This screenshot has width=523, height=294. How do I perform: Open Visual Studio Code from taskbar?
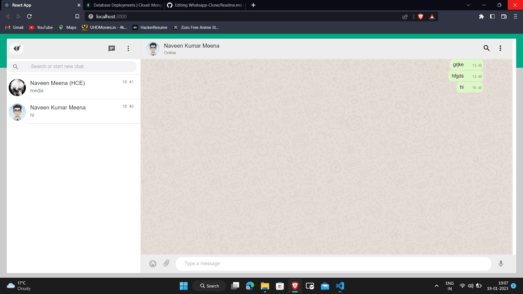pos(340,286)
